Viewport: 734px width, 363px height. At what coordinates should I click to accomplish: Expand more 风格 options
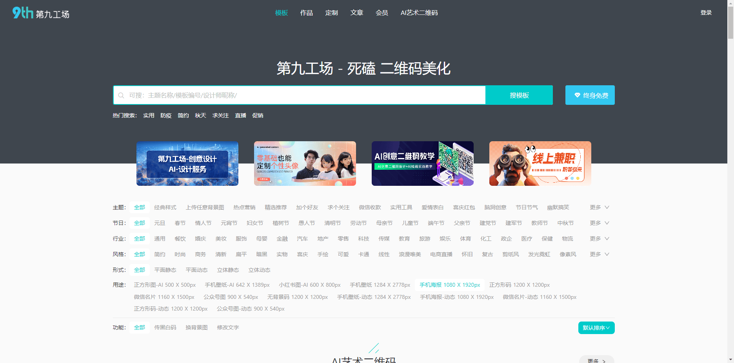(x=599, y=254)
